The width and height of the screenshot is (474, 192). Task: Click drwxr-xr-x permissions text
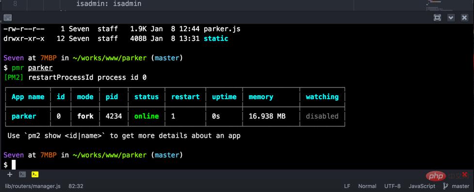point(24,39)
